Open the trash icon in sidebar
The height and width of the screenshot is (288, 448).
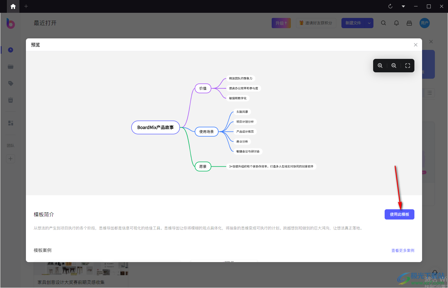tap(11, 100)
